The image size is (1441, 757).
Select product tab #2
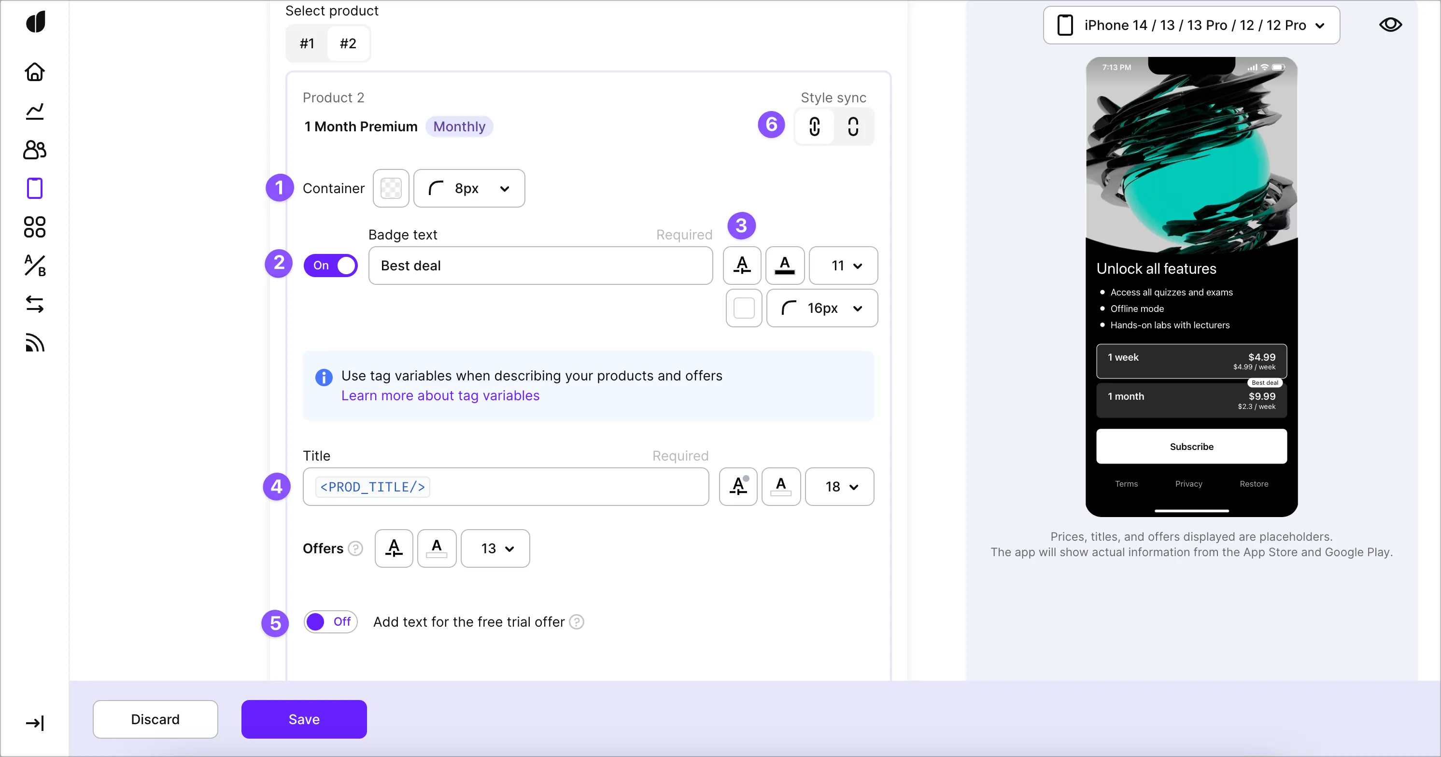[x=348, y=43]
